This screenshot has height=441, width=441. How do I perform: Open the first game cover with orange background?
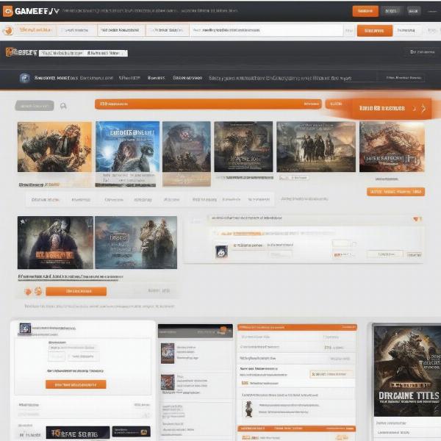tap(54, 147)
